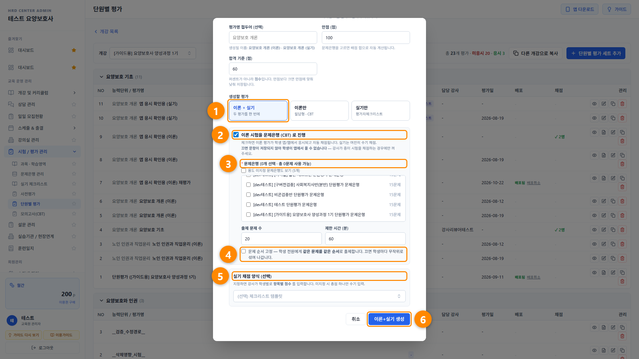Click the view eye icon in row 5
639x359 pixels.
point(594,215)
